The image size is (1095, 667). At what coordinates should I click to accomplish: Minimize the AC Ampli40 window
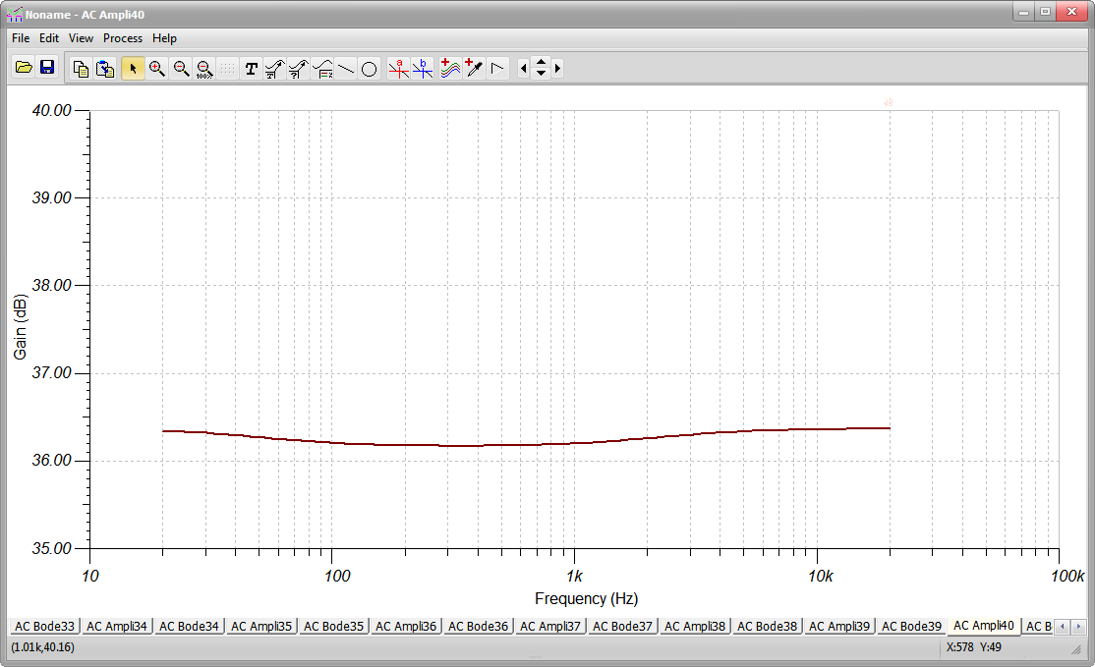click(1024, 11)
